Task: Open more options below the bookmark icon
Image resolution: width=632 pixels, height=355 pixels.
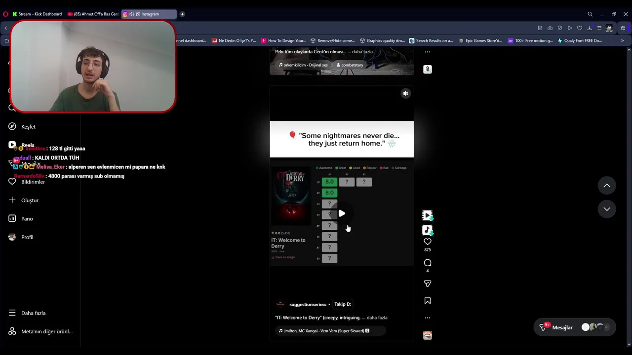Action: 428,318
